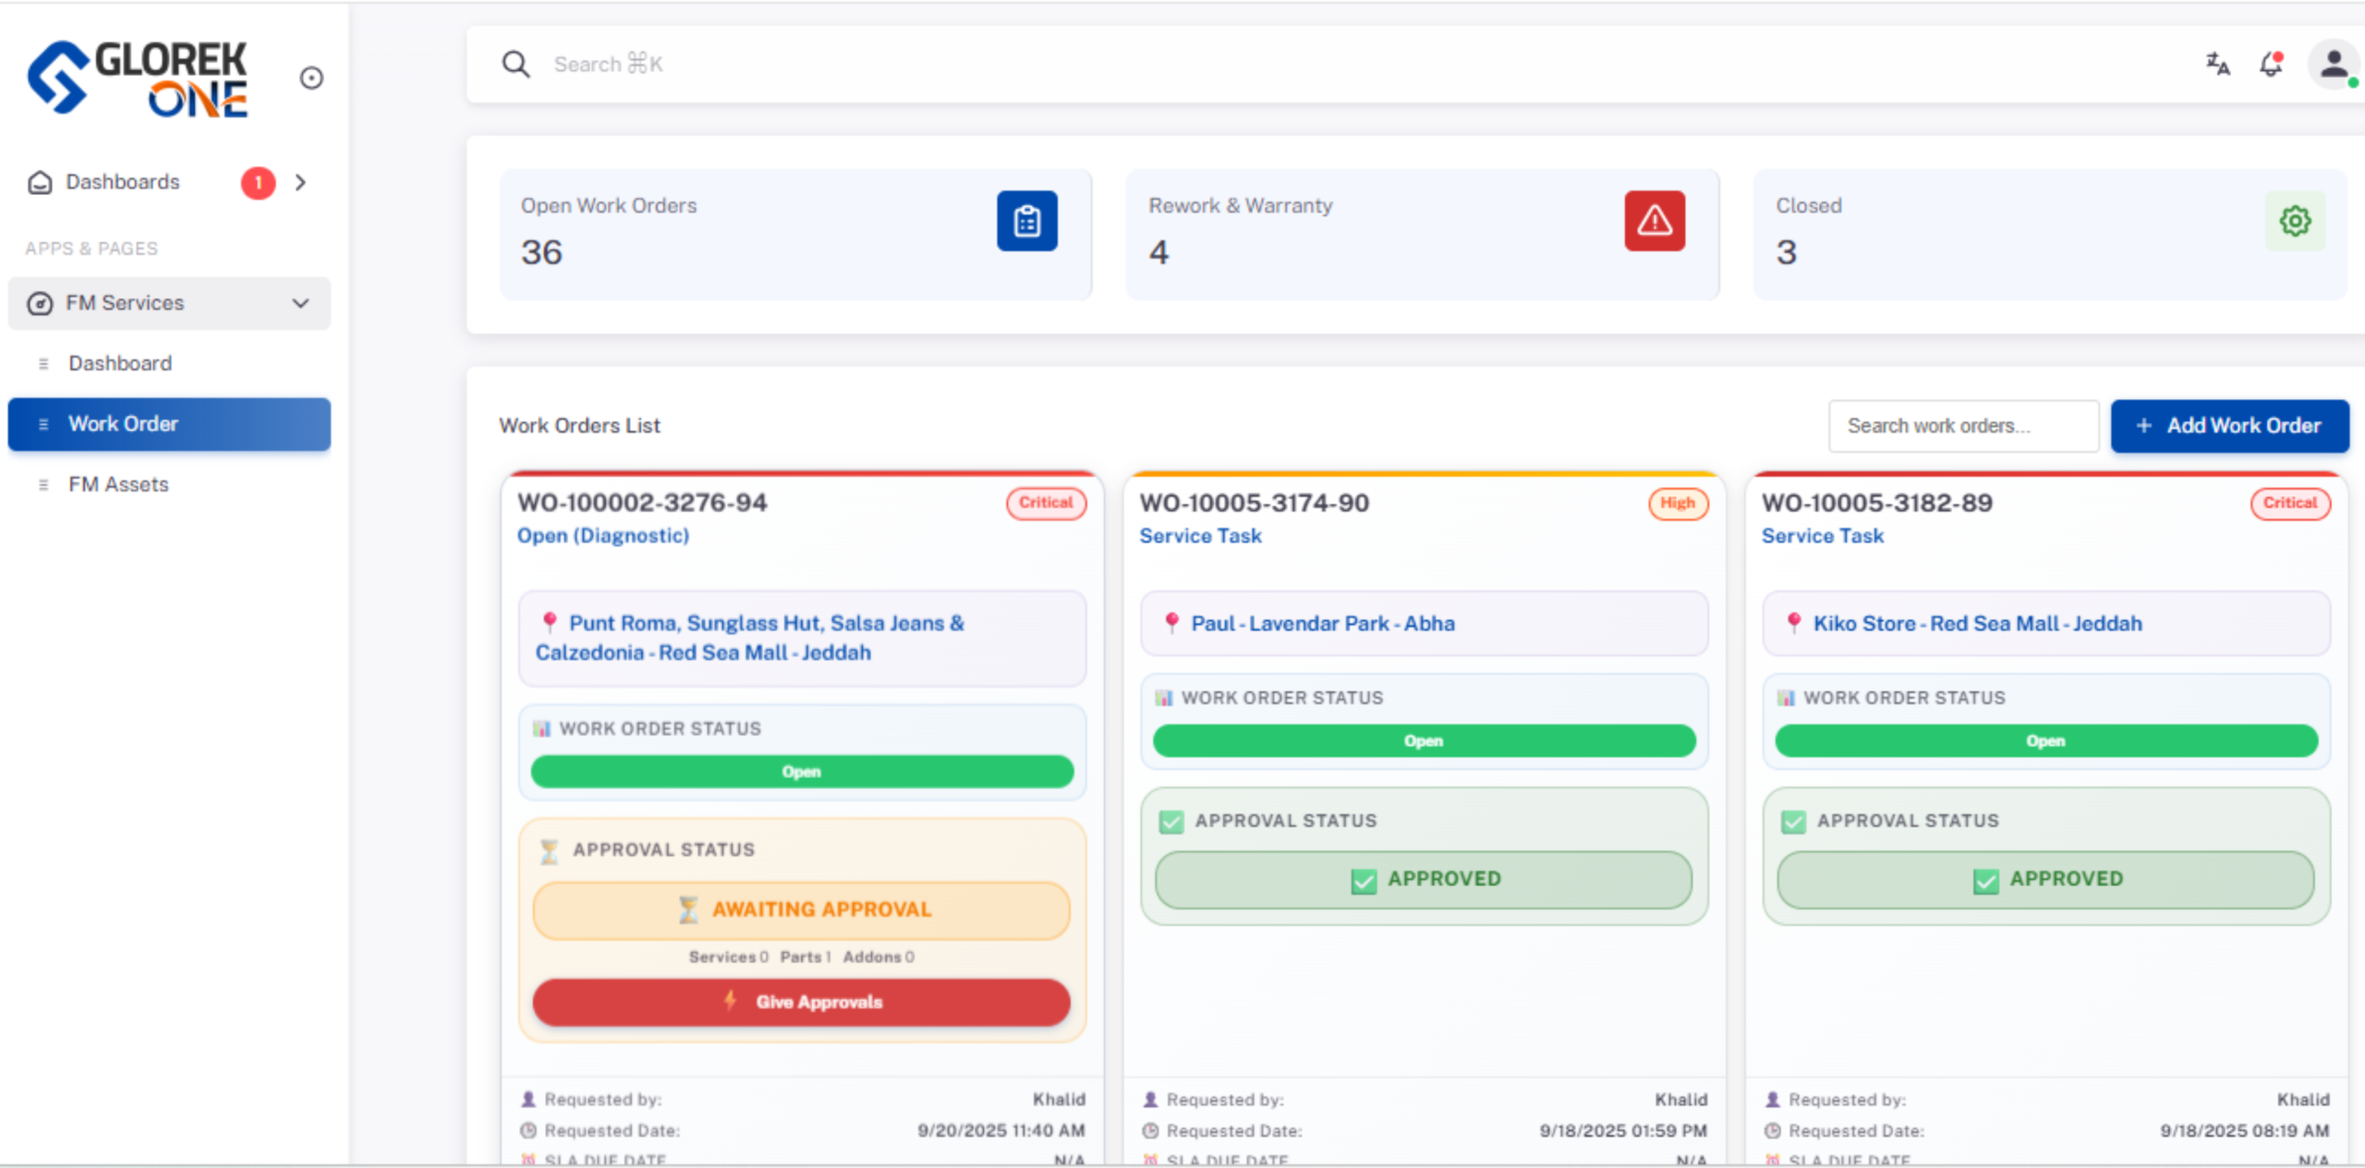This screenshot has width=2365, height=1168.
Task: Click the Critical badge on WO-100002-3276-94
Action: click(1046, 503)
